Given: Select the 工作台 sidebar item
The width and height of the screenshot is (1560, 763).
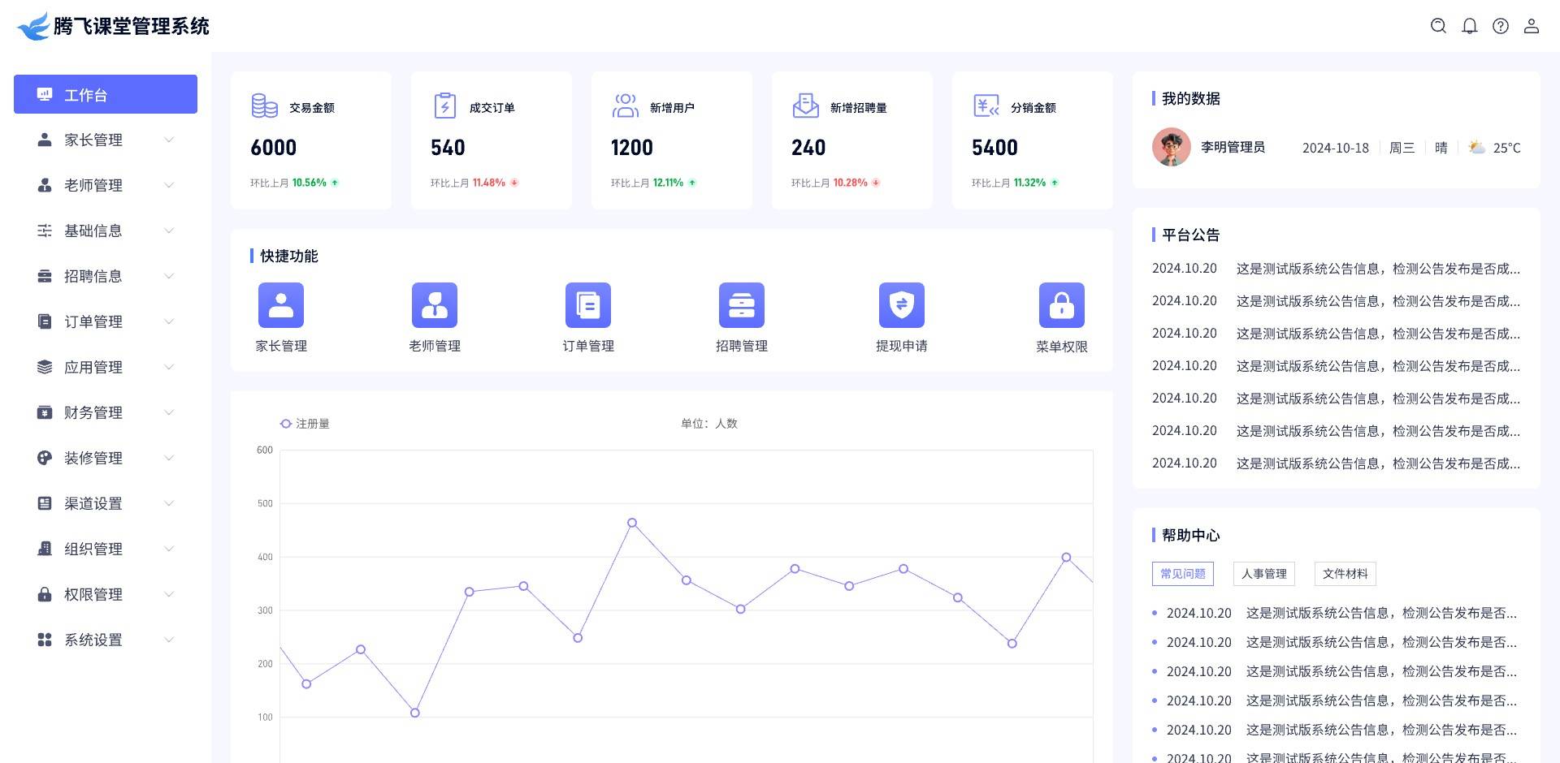Looking at the screenshot, I should coord(106,94).
